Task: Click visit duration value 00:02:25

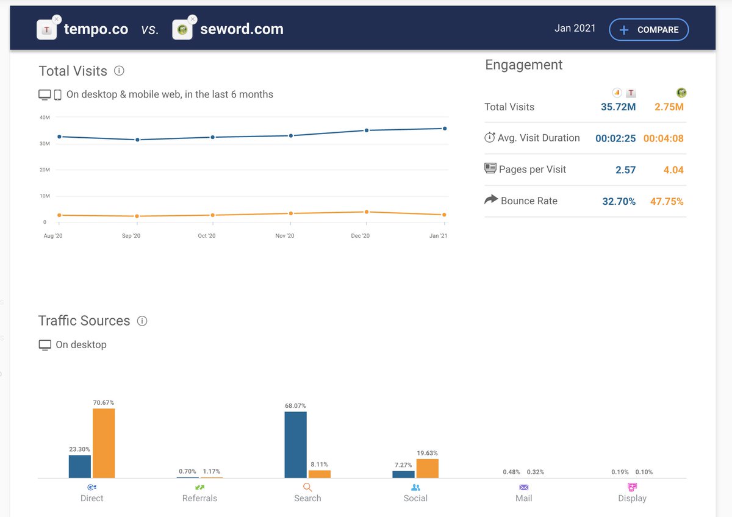Action: [615, 138]
